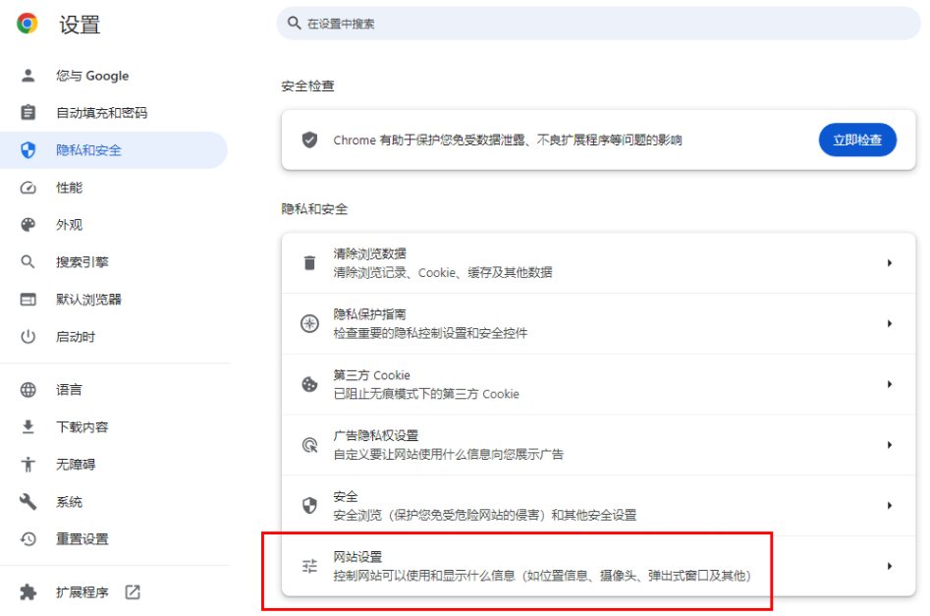Click text 自定义要让网站使用什么信息向您展示广告
Screen dimensions: 930x616
449,455
